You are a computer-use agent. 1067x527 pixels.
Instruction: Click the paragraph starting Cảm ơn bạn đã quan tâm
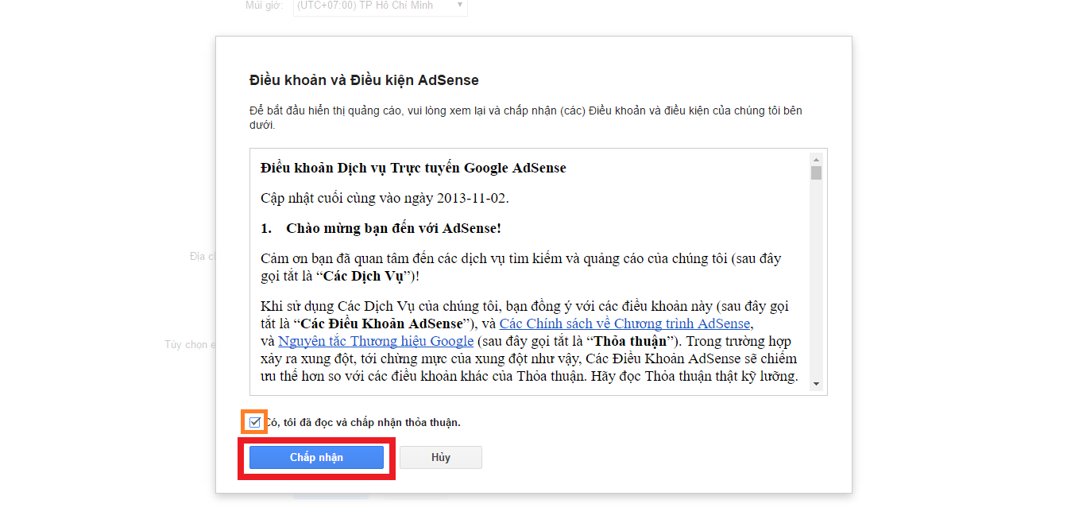coord(522,267)
